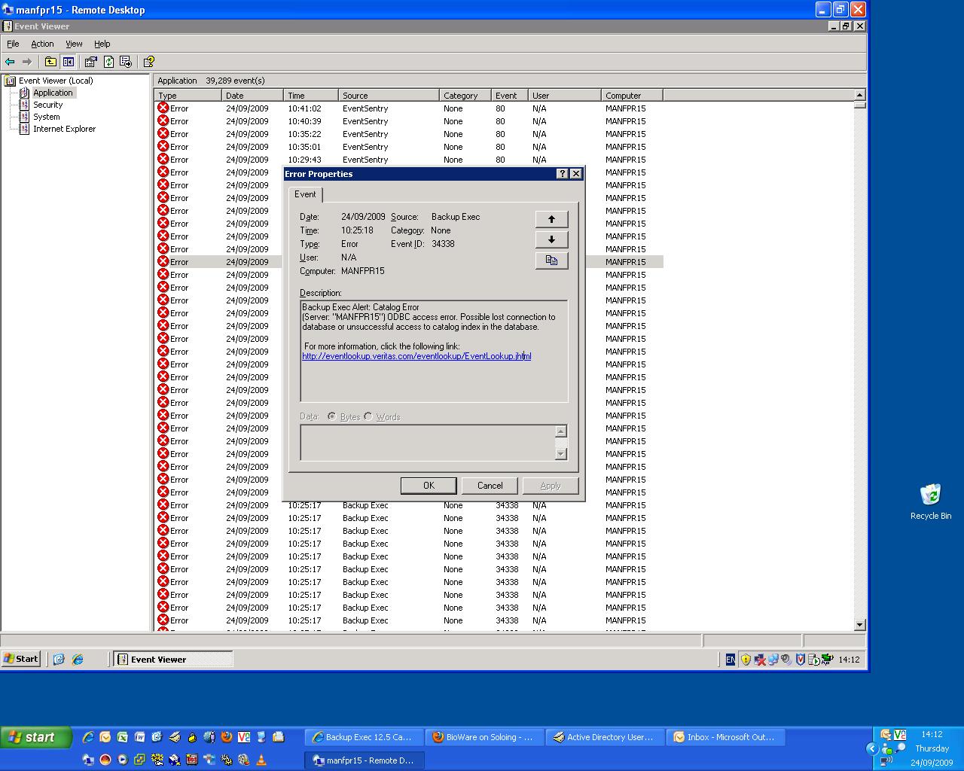Open the eventlookup.veritas.com link
The width and height of the screenshot is (964, 771).
click(x=416, y=356)
